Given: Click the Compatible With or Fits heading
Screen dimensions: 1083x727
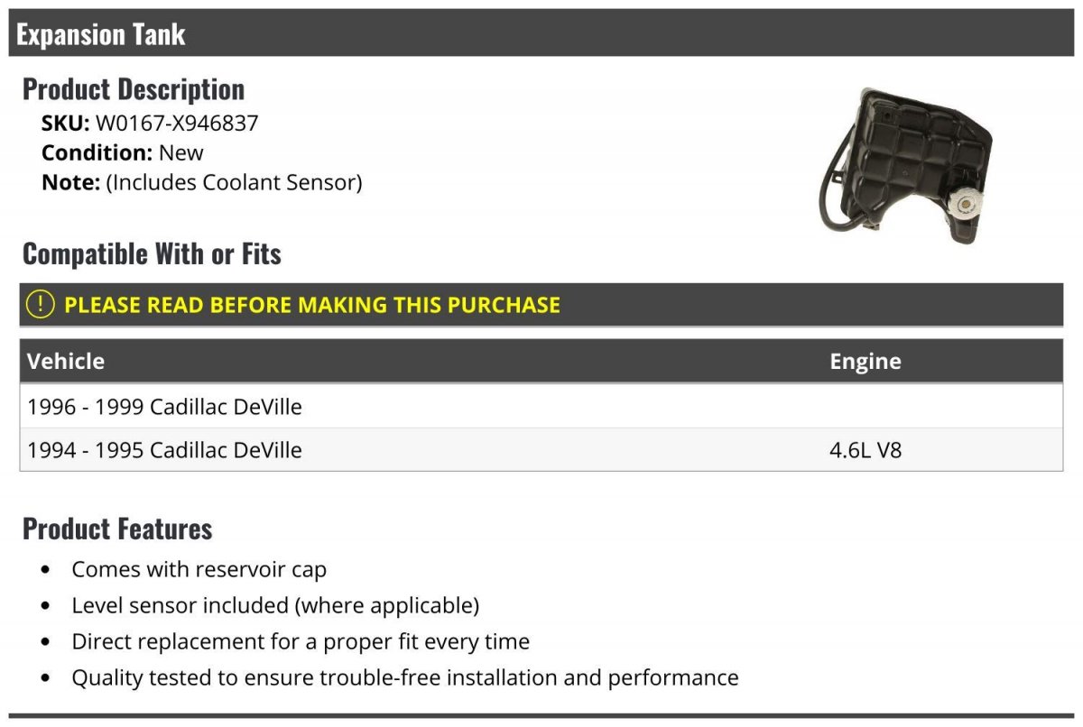Looking at the screenshot, I should point(152,254).
